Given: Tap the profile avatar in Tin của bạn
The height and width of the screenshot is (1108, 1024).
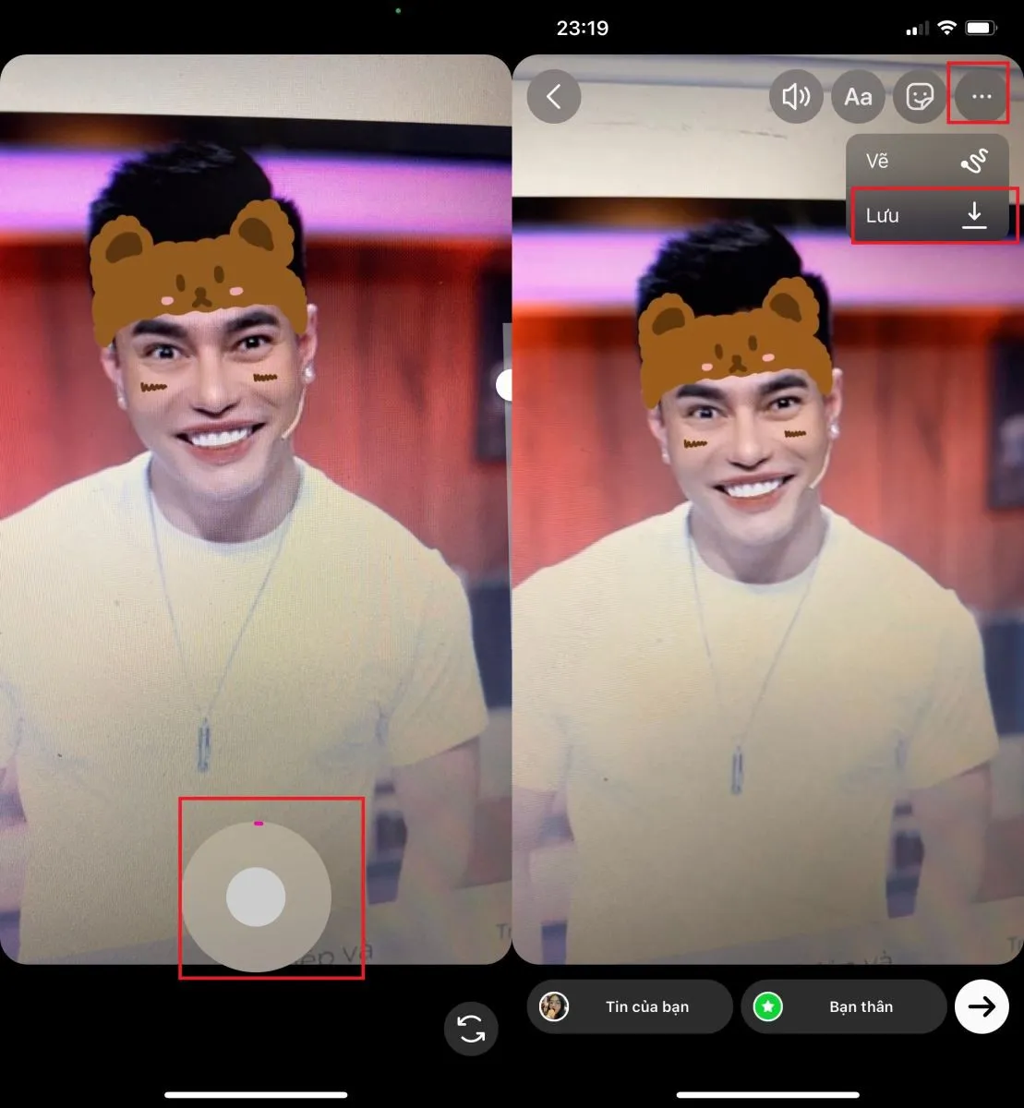Looking at the screenshot, I should coord(554,1006).
